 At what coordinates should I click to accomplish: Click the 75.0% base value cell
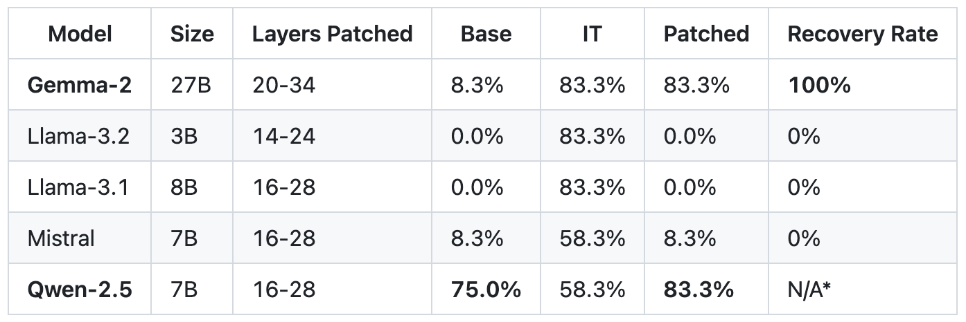[x=485, y=290]
